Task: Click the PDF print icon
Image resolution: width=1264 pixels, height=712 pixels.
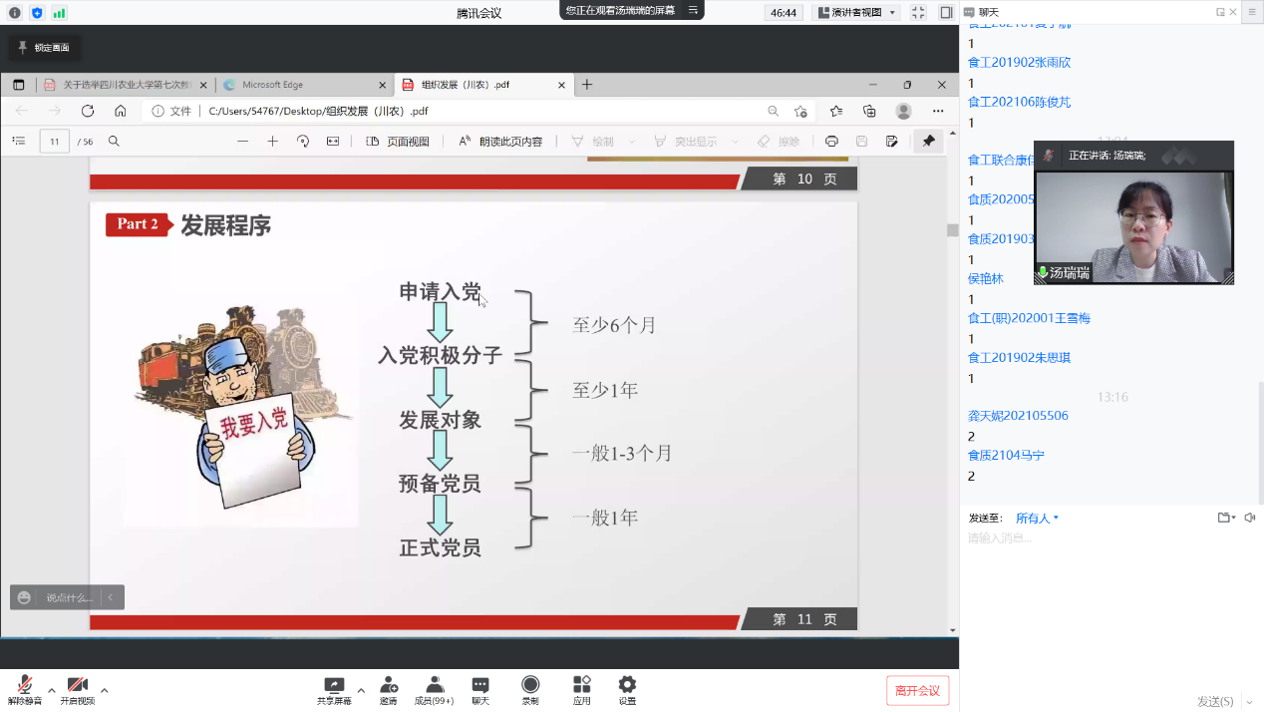Action: pos(831,142)
